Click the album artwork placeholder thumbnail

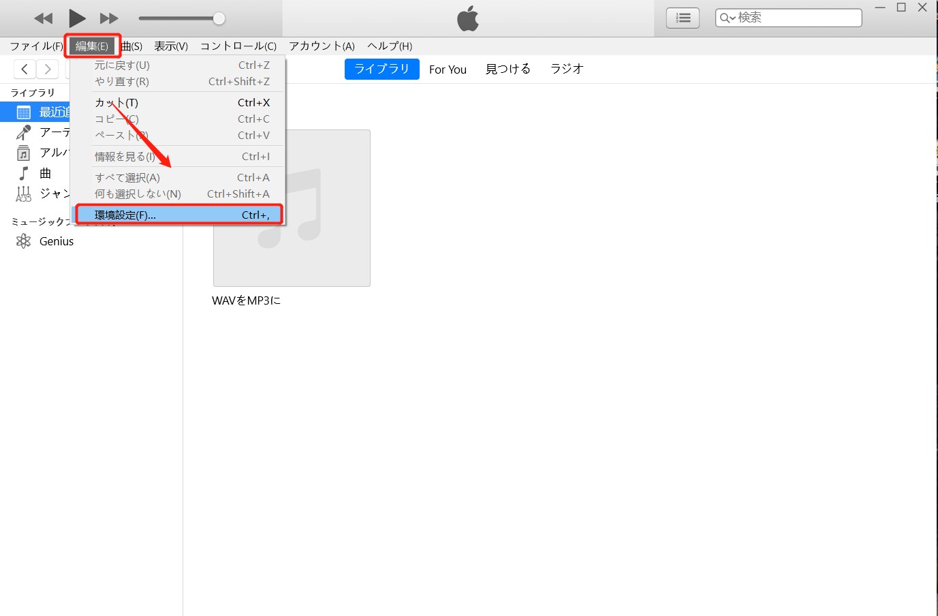tap(292, 208)
